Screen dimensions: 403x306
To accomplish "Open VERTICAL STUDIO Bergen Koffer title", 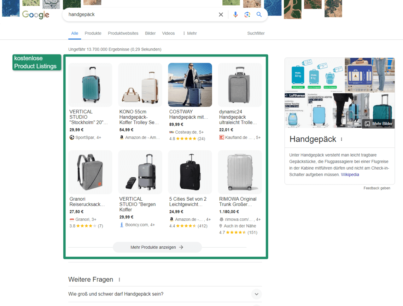I will [138, 204].
